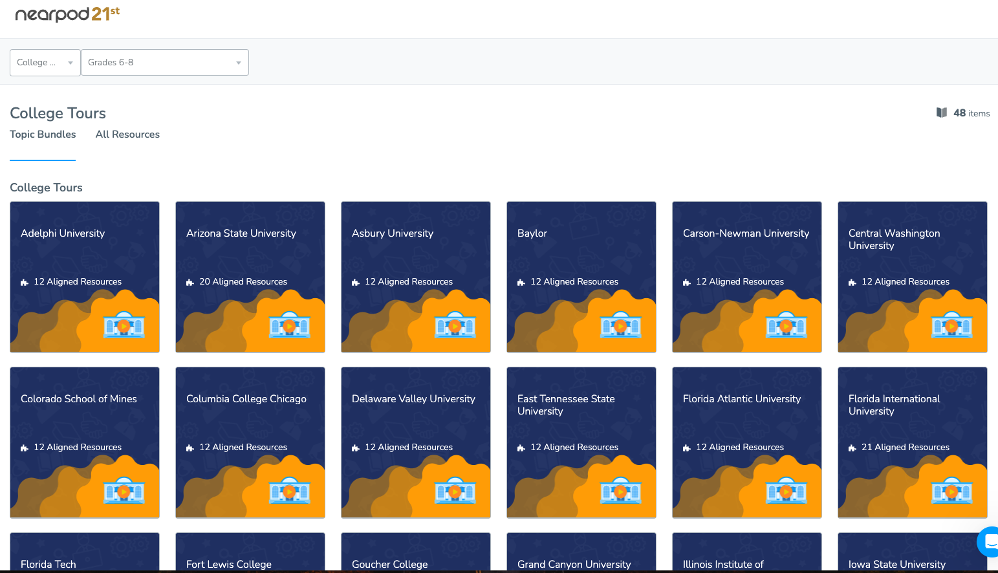Click the building icon on Delaware Valley University

coord(455,491)
